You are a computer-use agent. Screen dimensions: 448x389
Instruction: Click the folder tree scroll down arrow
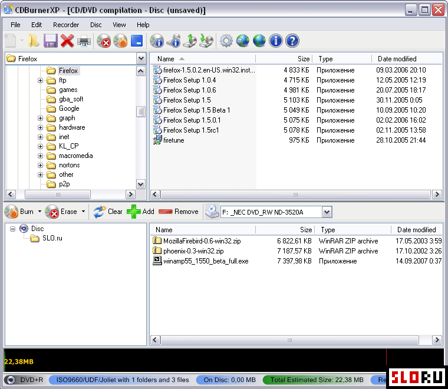pos(140,184)
